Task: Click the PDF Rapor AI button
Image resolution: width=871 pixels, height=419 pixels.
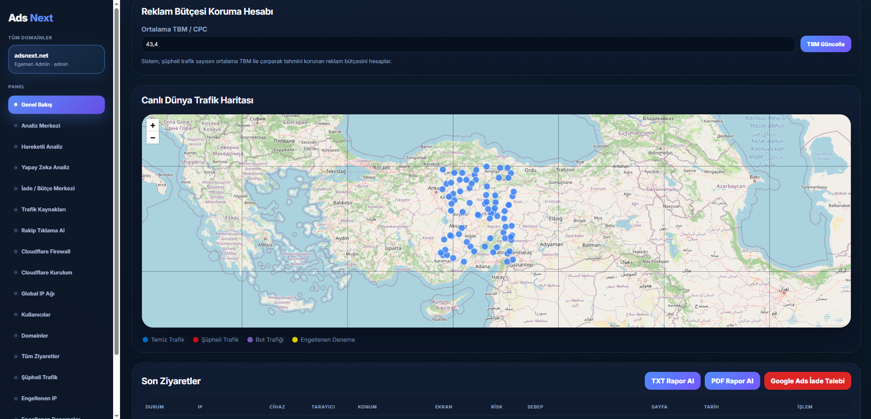Action: tap(732, 381)
